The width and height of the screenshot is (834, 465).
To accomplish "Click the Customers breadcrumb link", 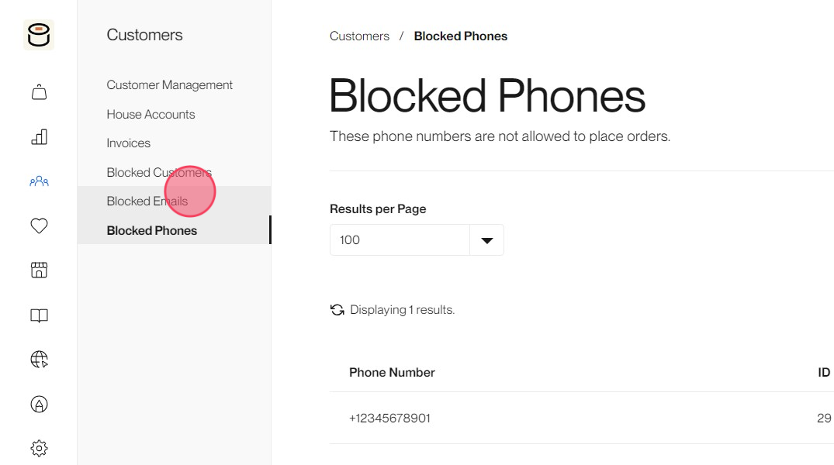I will [359, 36].
